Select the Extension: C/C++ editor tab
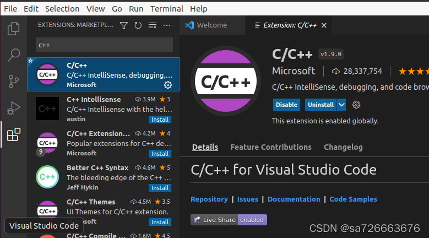The width and height of the screenshot is (429, 238). 289,25
